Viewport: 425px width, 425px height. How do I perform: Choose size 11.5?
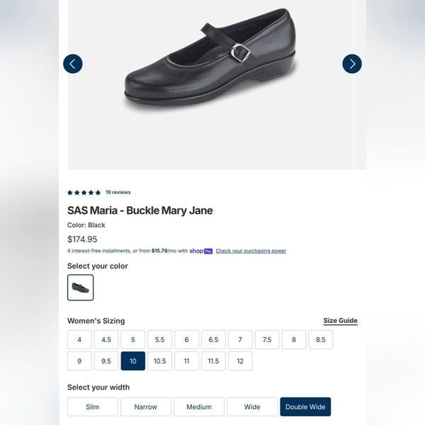[x=213, y=361]
